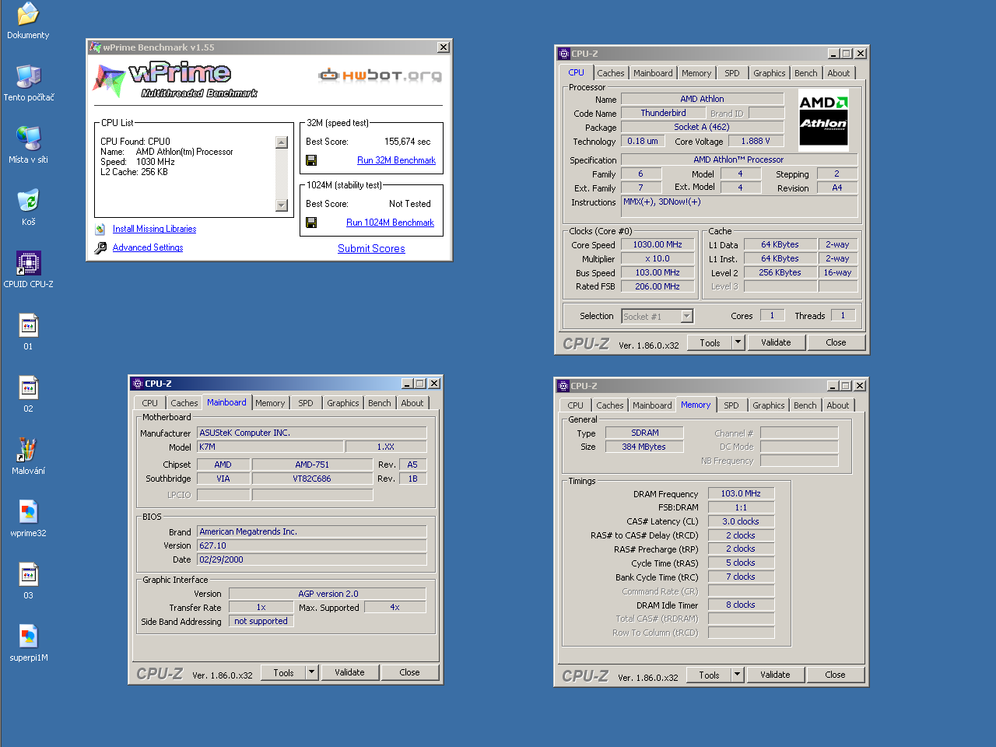
Task: Click the Core Voltage value 1.888 V
Action: [756, 141]
